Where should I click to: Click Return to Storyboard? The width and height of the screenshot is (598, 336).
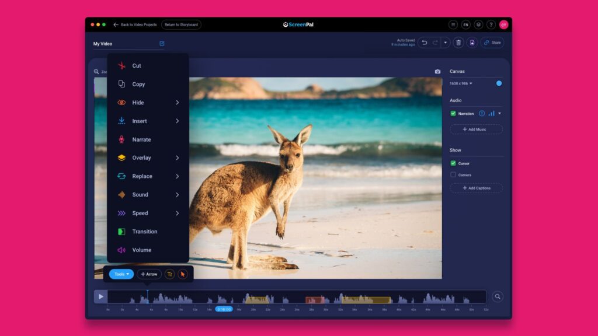pyautogui.click(x=180, y=24)
